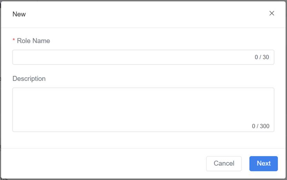Click the blank space below the Description box
The width and height of the screenshot is (287, 180).
[x=138, y=140]
